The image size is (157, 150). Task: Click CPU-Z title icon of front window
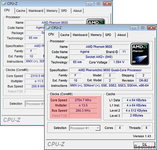click(48, 28)
